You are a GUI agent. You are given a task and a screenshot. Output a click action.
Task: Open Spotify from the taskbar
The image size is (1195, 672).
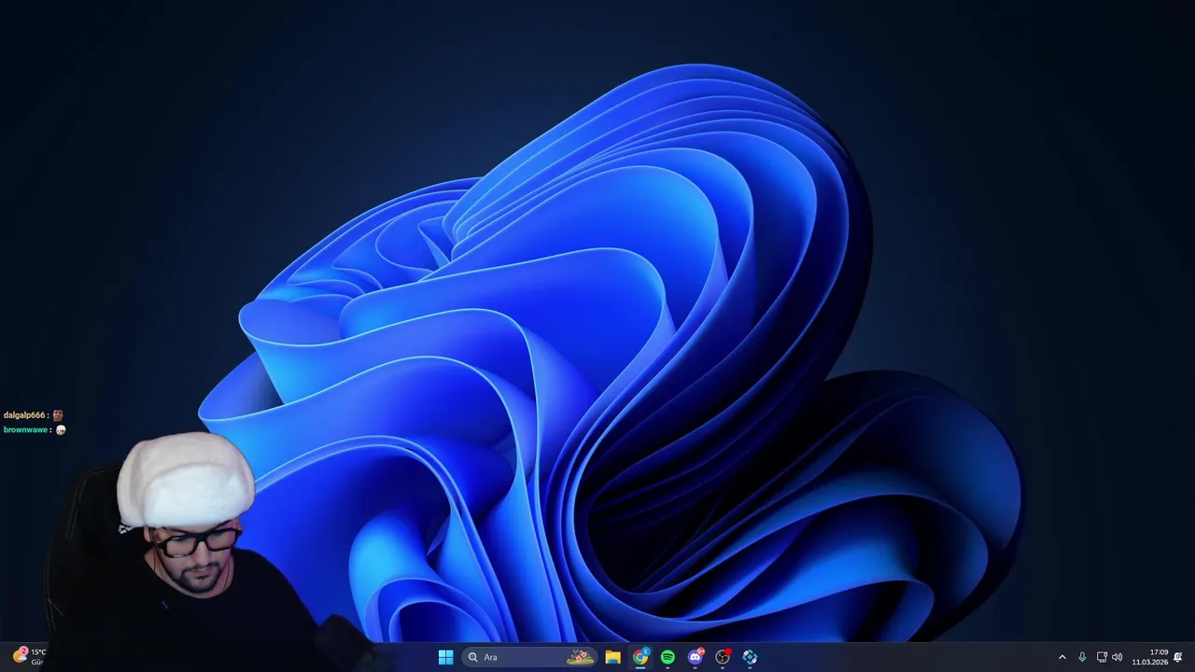668,657
